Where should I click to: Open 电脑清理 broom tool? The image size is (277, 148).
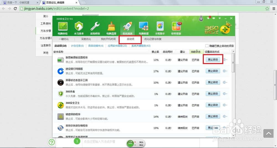click(111, 28)
